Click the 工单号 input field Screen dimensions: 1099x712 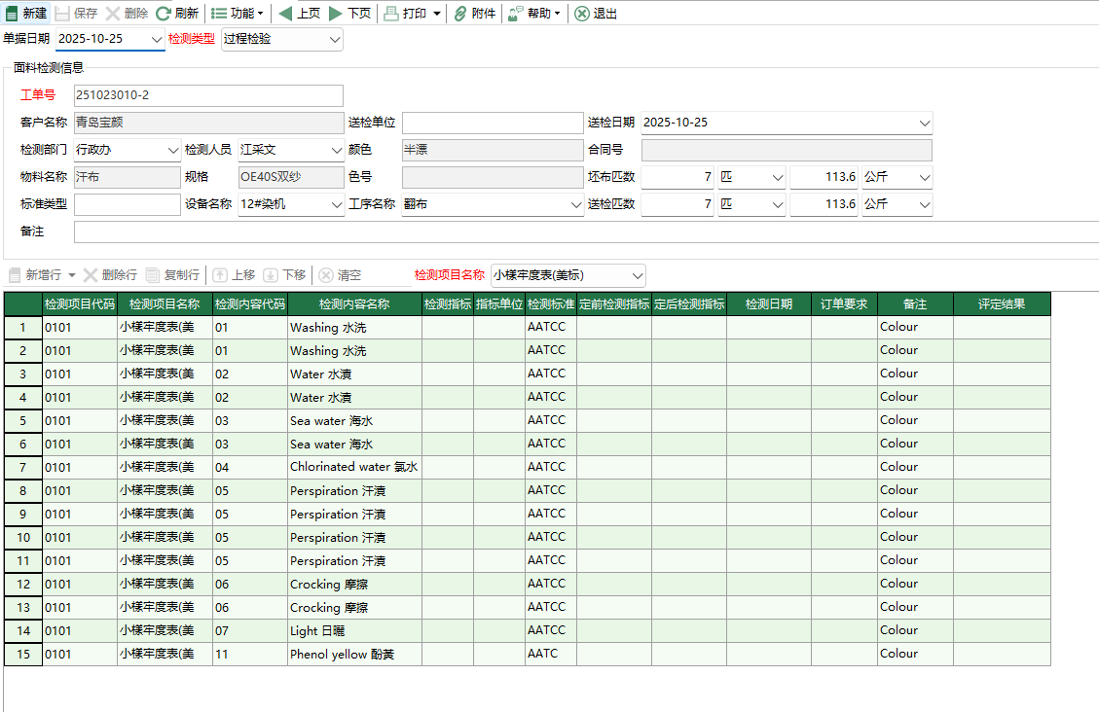click(208, 95)
